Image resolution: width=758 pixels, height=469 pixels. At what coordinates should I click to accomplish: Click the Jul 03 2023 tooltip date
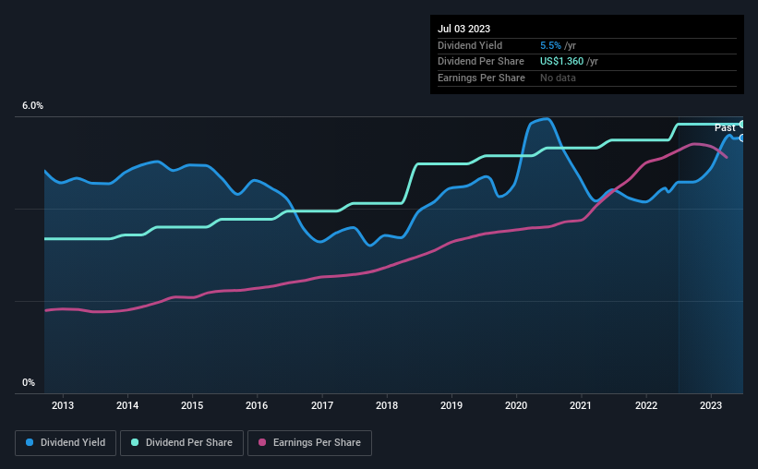[464, 29]
